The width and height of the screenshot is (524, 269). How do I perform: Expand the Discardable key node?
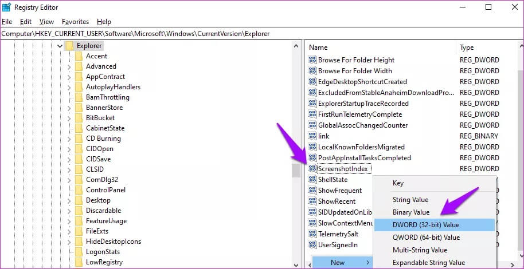pos(69,211)
